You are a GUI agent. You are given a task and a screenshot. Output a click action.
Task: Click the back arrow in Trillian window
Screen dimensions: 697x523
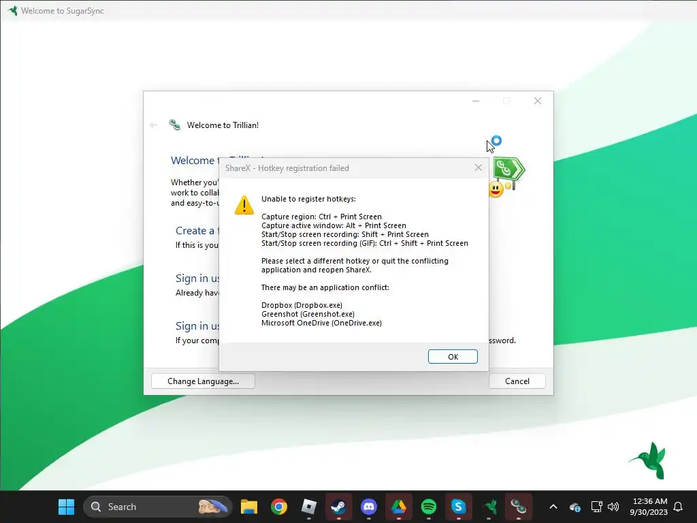click(x=154, y=125)
